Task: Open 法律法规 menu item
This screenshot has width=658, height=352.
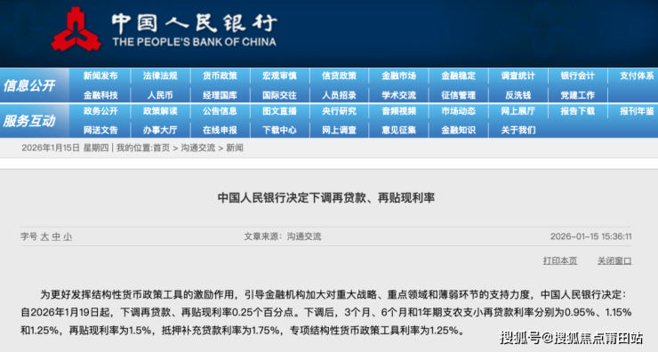Action: coord(160,76)
